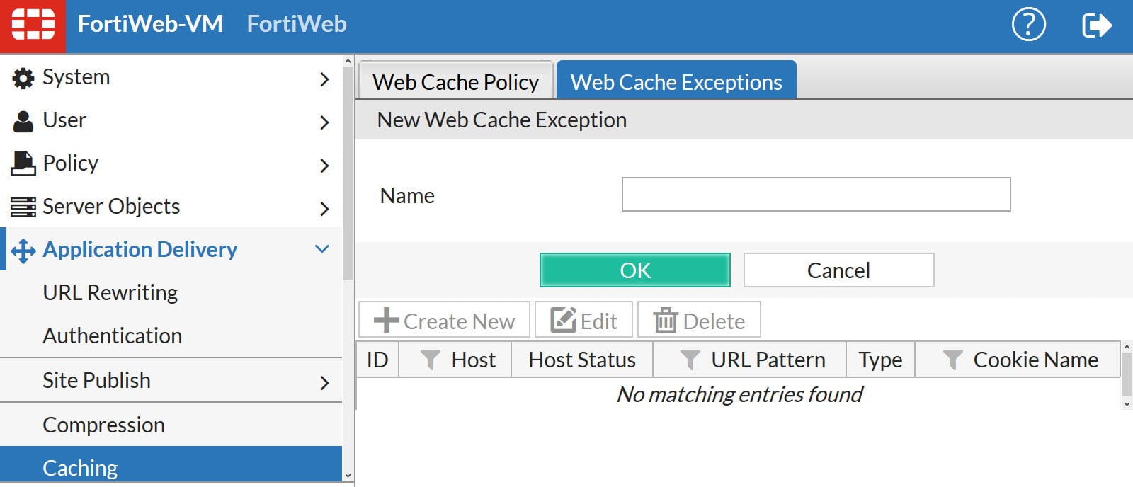Open the help question mark icon
This screenshot has width=1133, height=487.
[1028, 25]
